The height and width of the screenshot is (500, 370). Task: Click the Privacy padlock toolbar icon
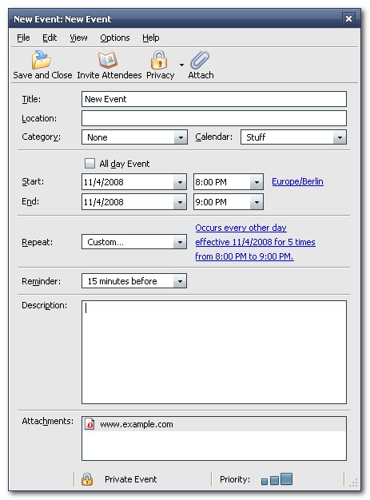(x=159, y=60)
